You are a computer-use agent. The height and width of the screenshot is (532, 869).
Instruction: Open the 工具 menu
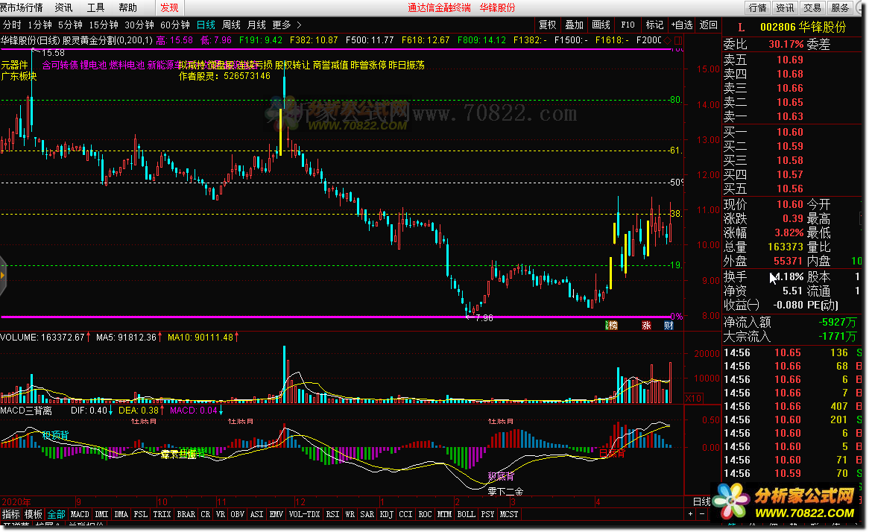coord(96,7)
